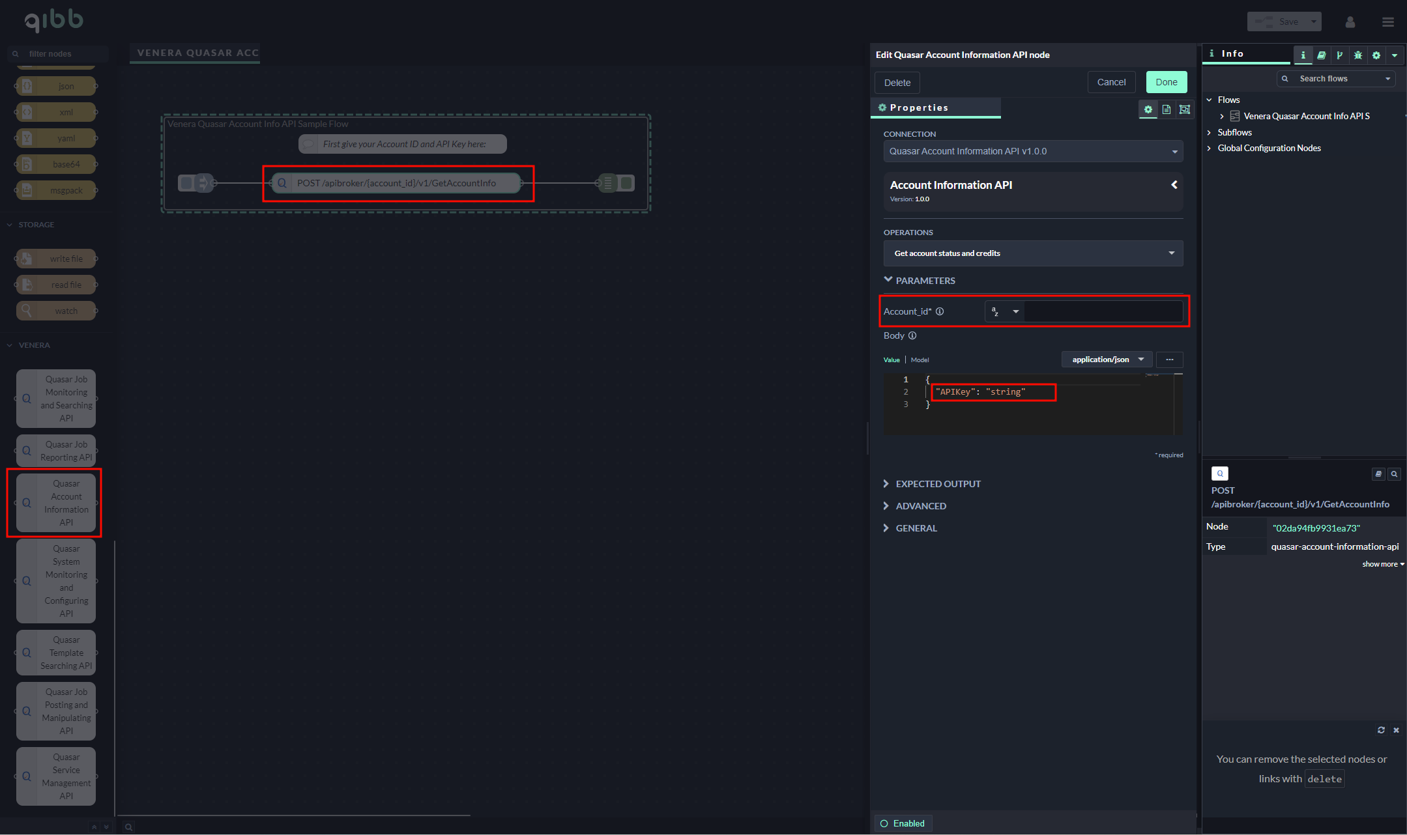Click the Account_id info icon

click(940, 311)
